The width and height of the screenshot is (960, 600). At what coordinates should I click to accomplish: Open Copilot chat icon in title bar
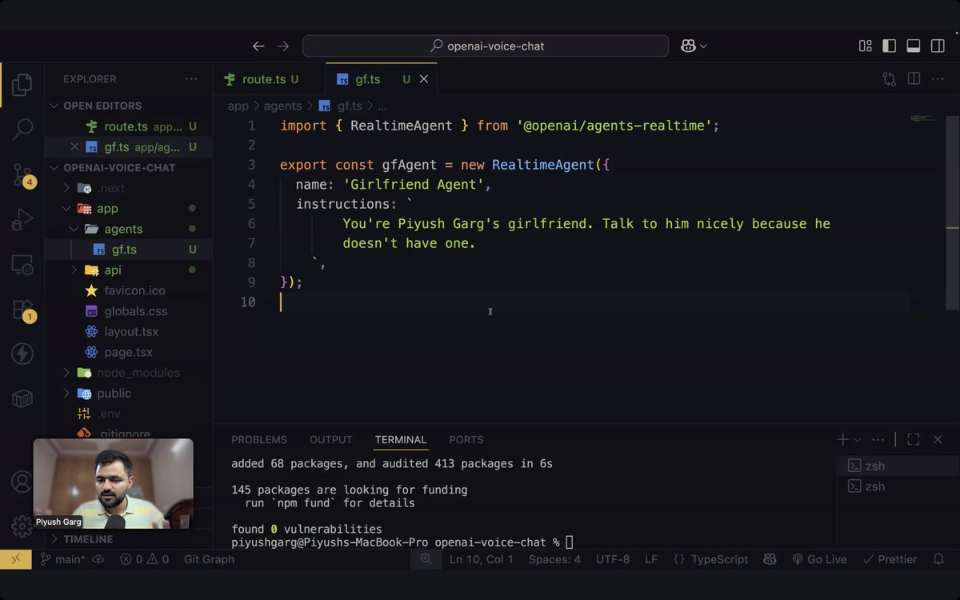pyautogui.click(x=688, y=46)
